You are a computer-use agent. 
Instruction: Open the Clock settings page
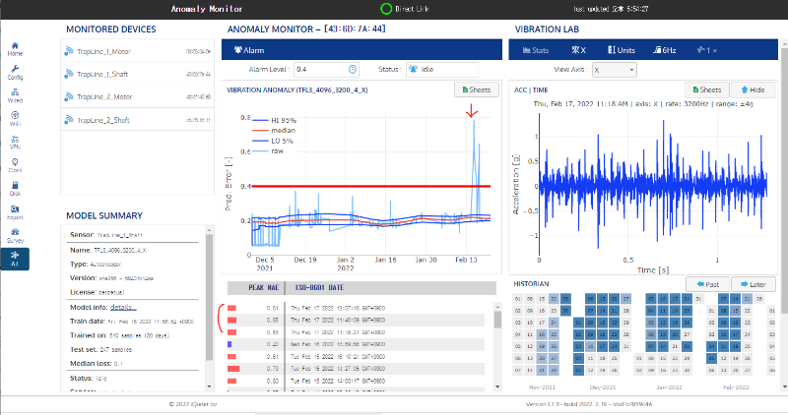point(15,165)
